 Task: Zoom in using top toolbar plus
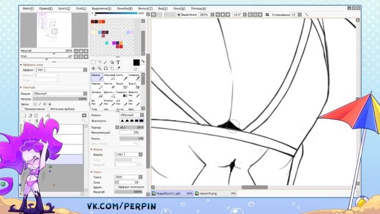[223, 15]
